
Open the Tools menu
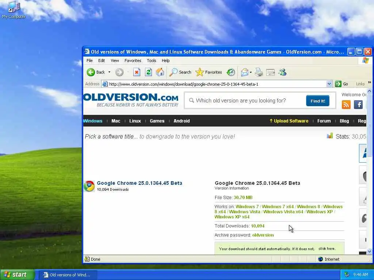click(152, 61)
